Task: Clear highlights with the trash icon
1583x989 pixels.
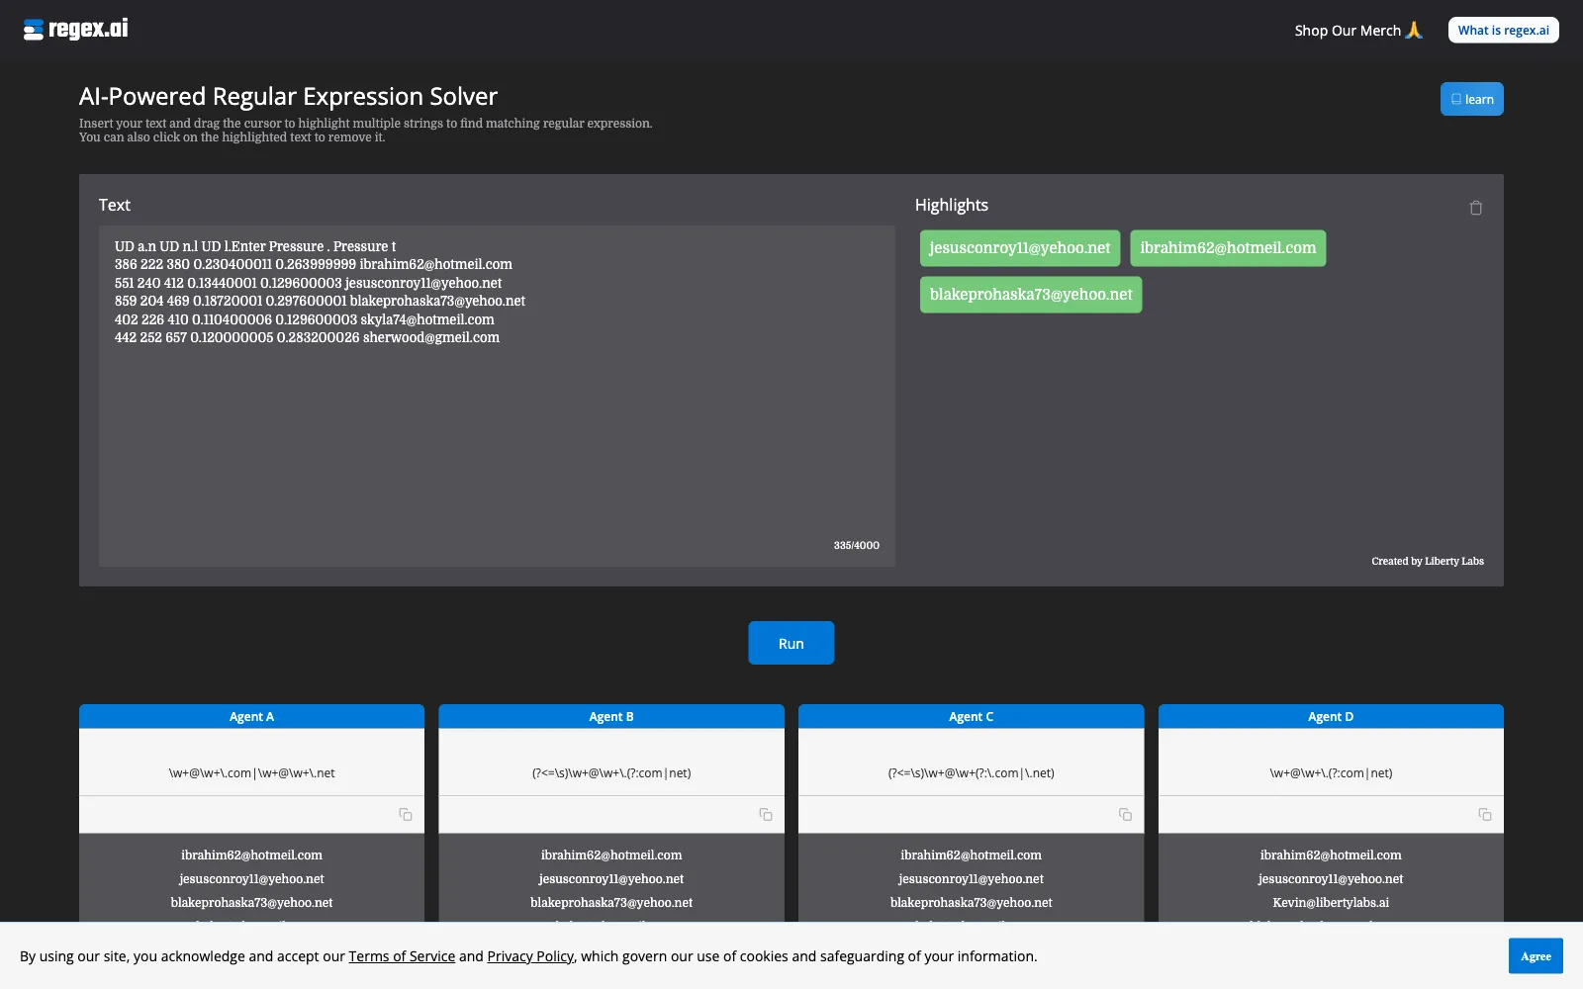Action: (x=1475, y=208)
